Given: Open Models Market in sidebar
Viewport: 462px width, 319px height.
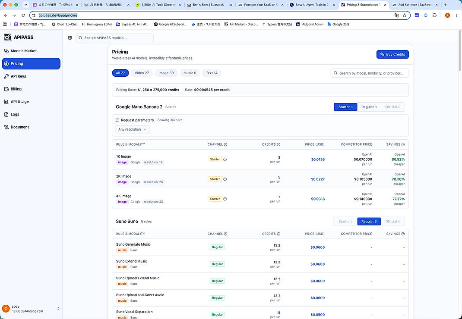Looking at the screenshot, I should click(x=24, y=51).
